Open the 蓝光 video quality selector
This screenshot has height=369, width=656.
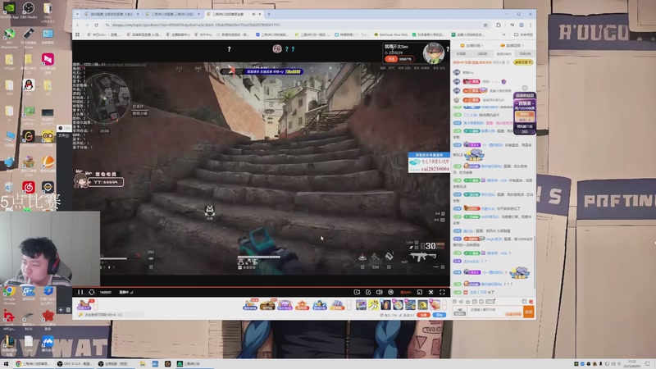tap(406, 292)
